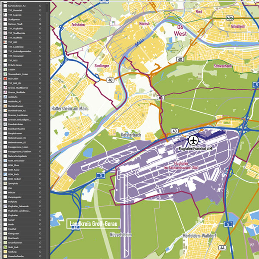Screen dimensions: 259x259
Task: Click target circle of Gewerbeflaeche layer
Action: click(x=40, y=256)
